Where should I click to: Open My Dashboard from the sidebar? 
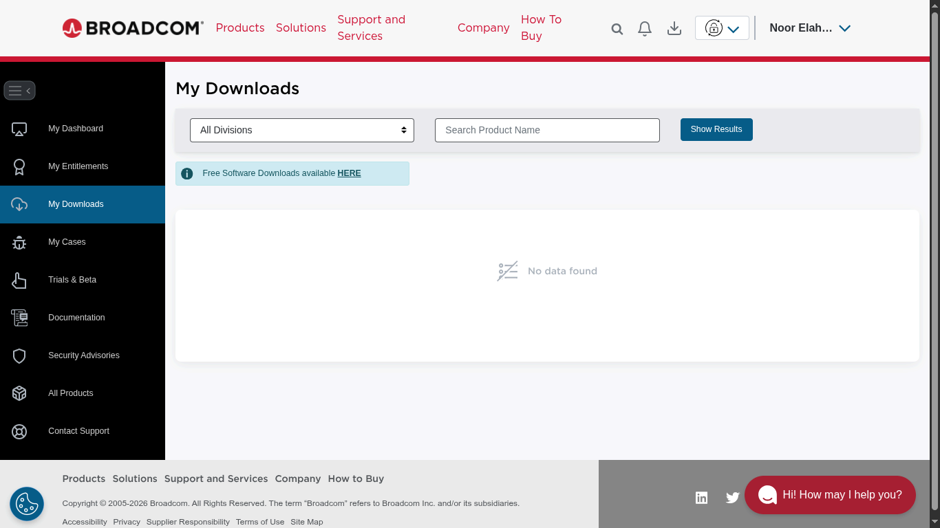tap(75, 129)
